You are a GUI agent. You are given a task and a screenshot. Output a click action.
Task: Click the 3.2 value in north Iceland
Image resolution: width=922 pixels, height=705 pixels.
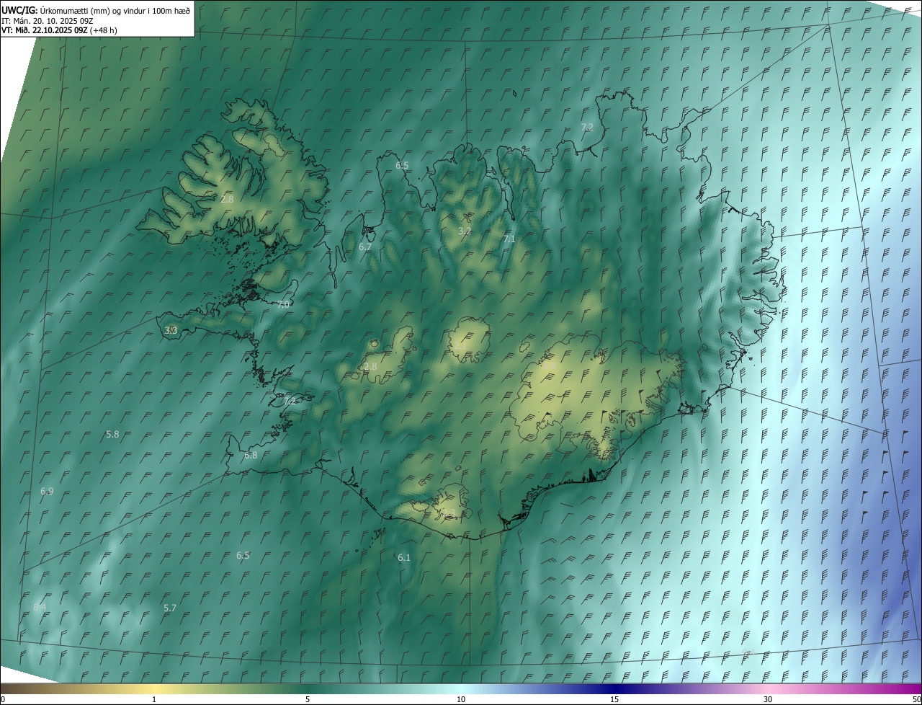[465, 231]
